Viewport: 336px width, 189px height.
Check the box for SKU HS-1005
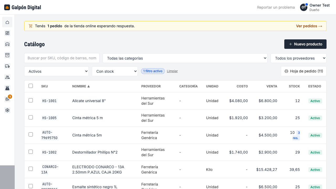pos(31,117)
